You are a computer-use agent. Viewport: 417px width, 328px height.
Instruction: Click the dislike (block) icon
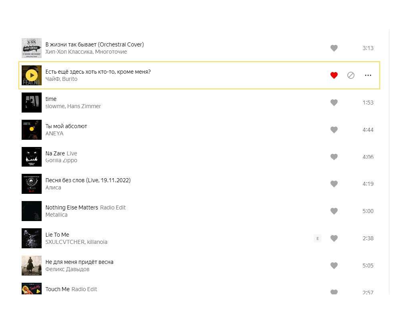351,75
